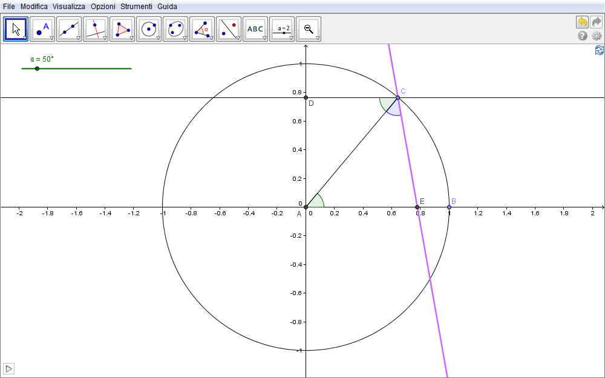Choose the Line through two points tool
The height and width of the screenshot is (378, 605).
coord(69,29)
